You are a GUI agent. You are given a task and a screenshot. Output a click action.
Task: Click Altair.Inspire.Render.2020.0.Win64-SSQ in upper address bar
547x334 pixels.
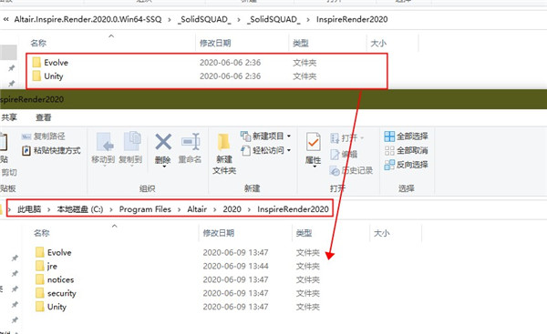(88, 19)
